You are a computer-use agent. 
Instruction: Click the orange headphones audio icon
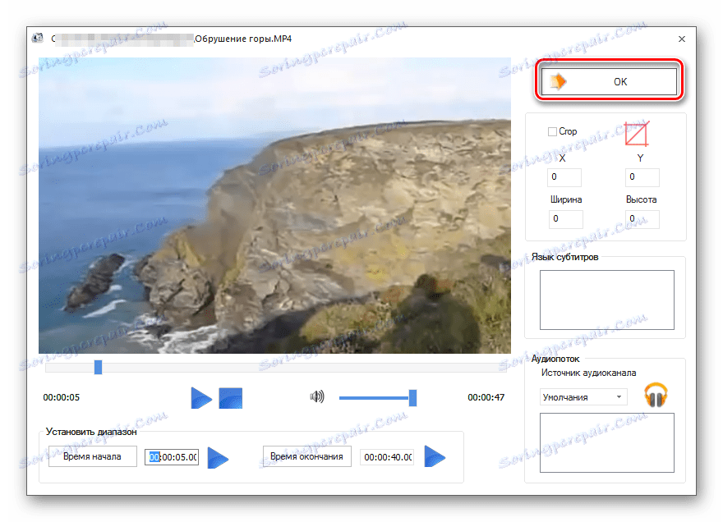tap(656, 395)
